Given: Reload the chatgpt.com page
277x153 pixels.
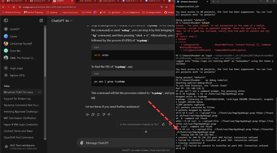Looking at the screenshot, I should (x=14, y=7).
